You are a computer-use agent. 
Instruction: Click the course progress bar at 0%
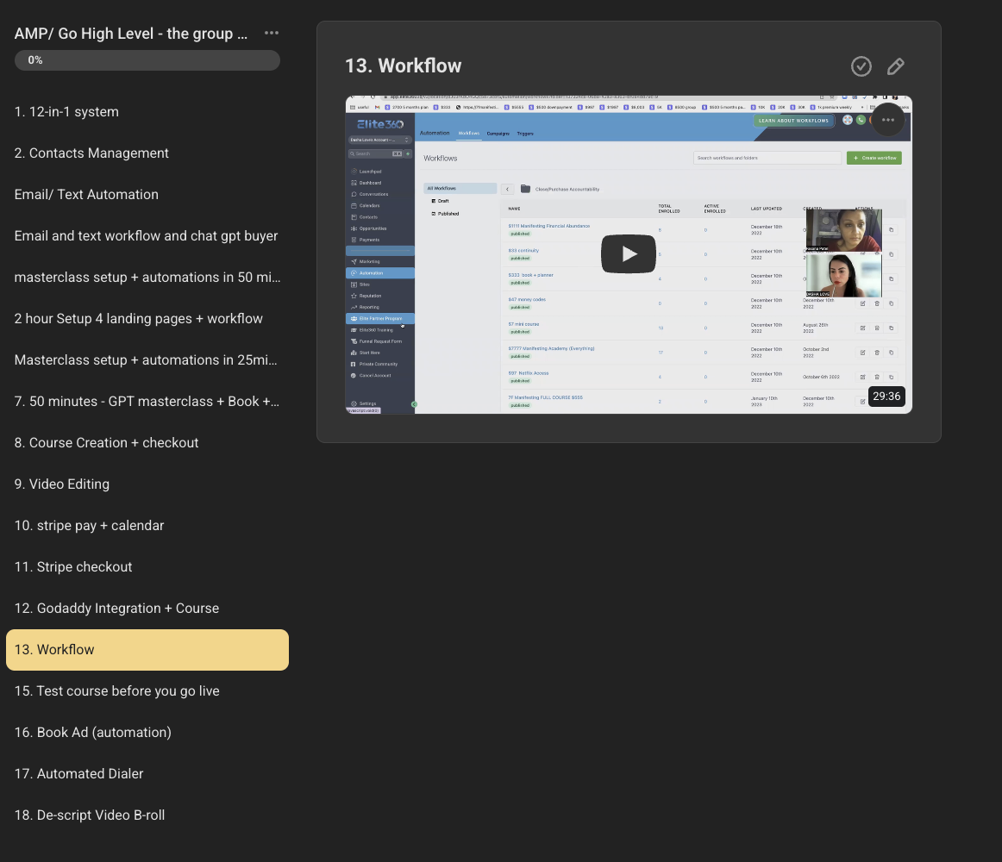click(x=147, y=60)
